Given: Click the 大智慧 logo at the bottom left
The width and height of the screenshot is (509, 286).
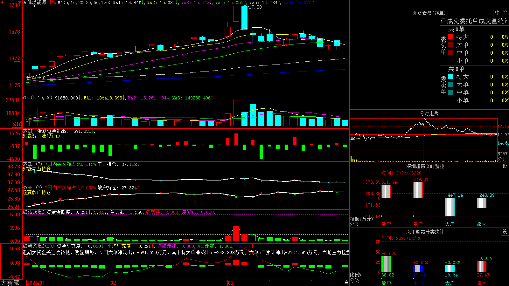Looking at the screenshot, I should point(10,283).
